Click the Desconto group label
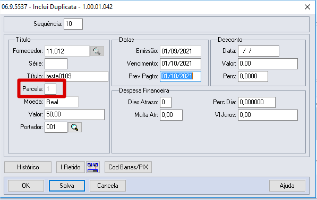Image resolution: width=317 pixels, height=200 pixels. tap(230, 40)
